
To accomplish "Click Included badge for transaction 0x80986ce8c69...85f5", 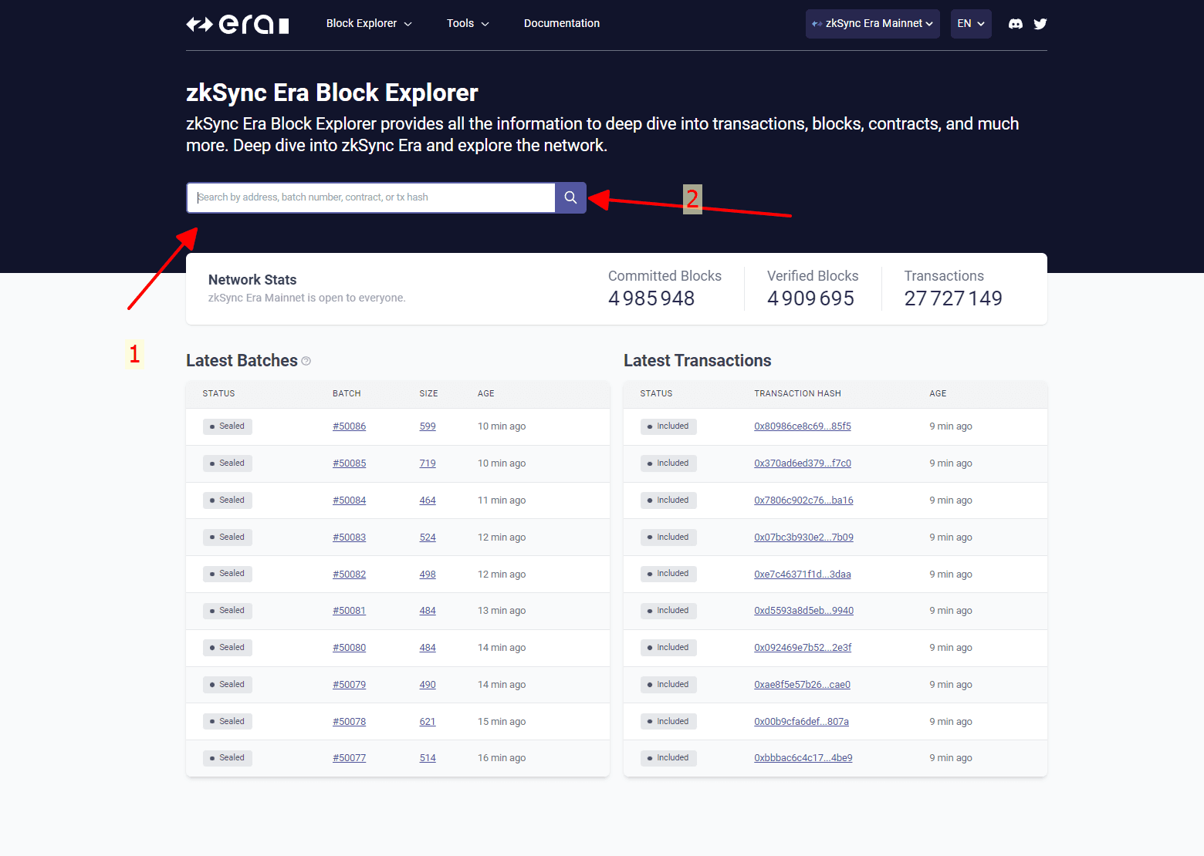I will click(x=668, y=426).
